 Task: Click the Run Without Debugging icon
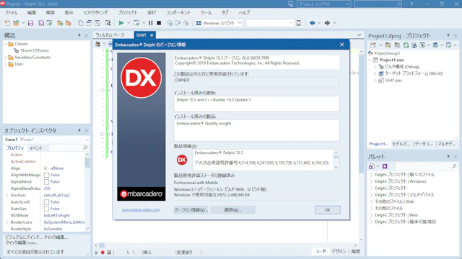(136, 23)
